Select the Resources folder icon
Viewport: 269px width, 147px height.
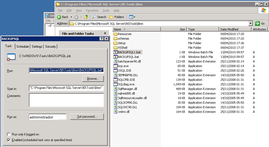click(115, 34)
